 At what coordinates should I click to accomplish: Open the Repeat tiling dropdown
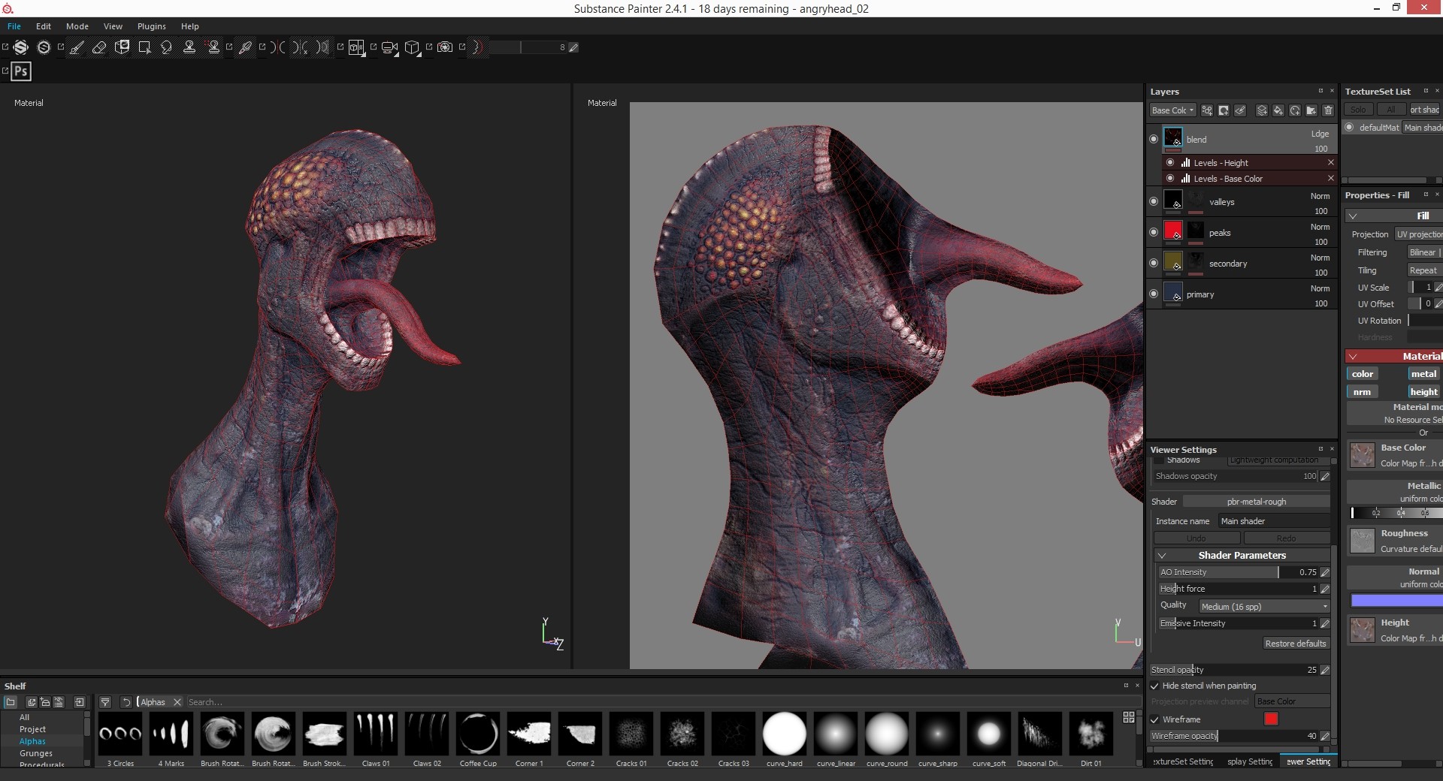point(1424,270)
